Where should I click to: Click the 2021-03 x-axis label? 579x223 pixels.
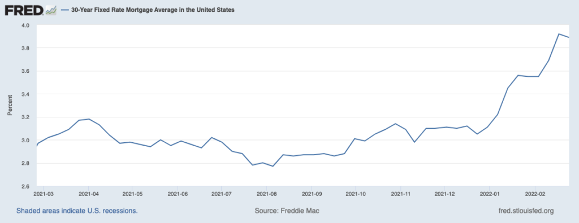point(43,194)
